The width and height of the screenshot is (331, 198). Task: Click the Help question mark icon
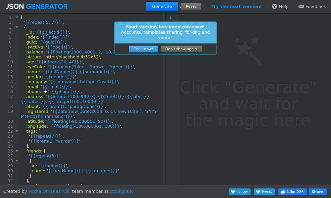[274, 6]
